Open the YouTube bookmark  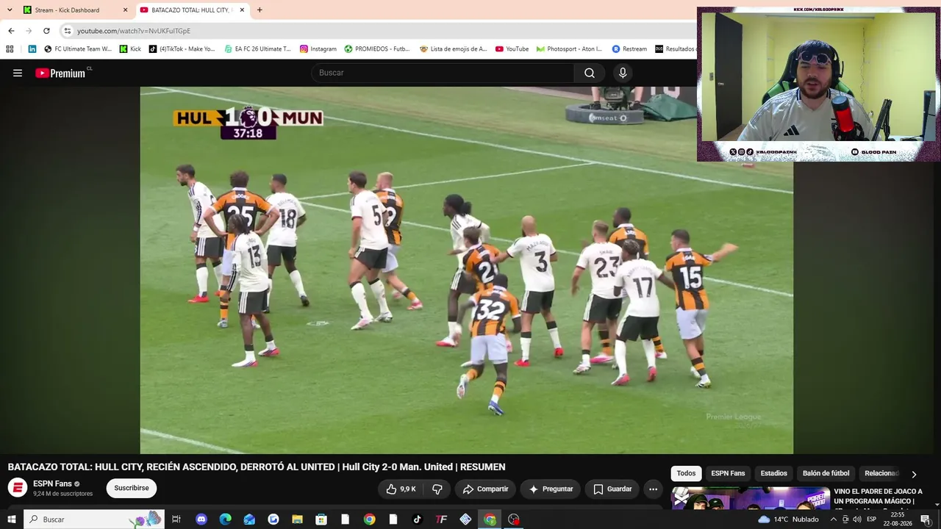512,49
